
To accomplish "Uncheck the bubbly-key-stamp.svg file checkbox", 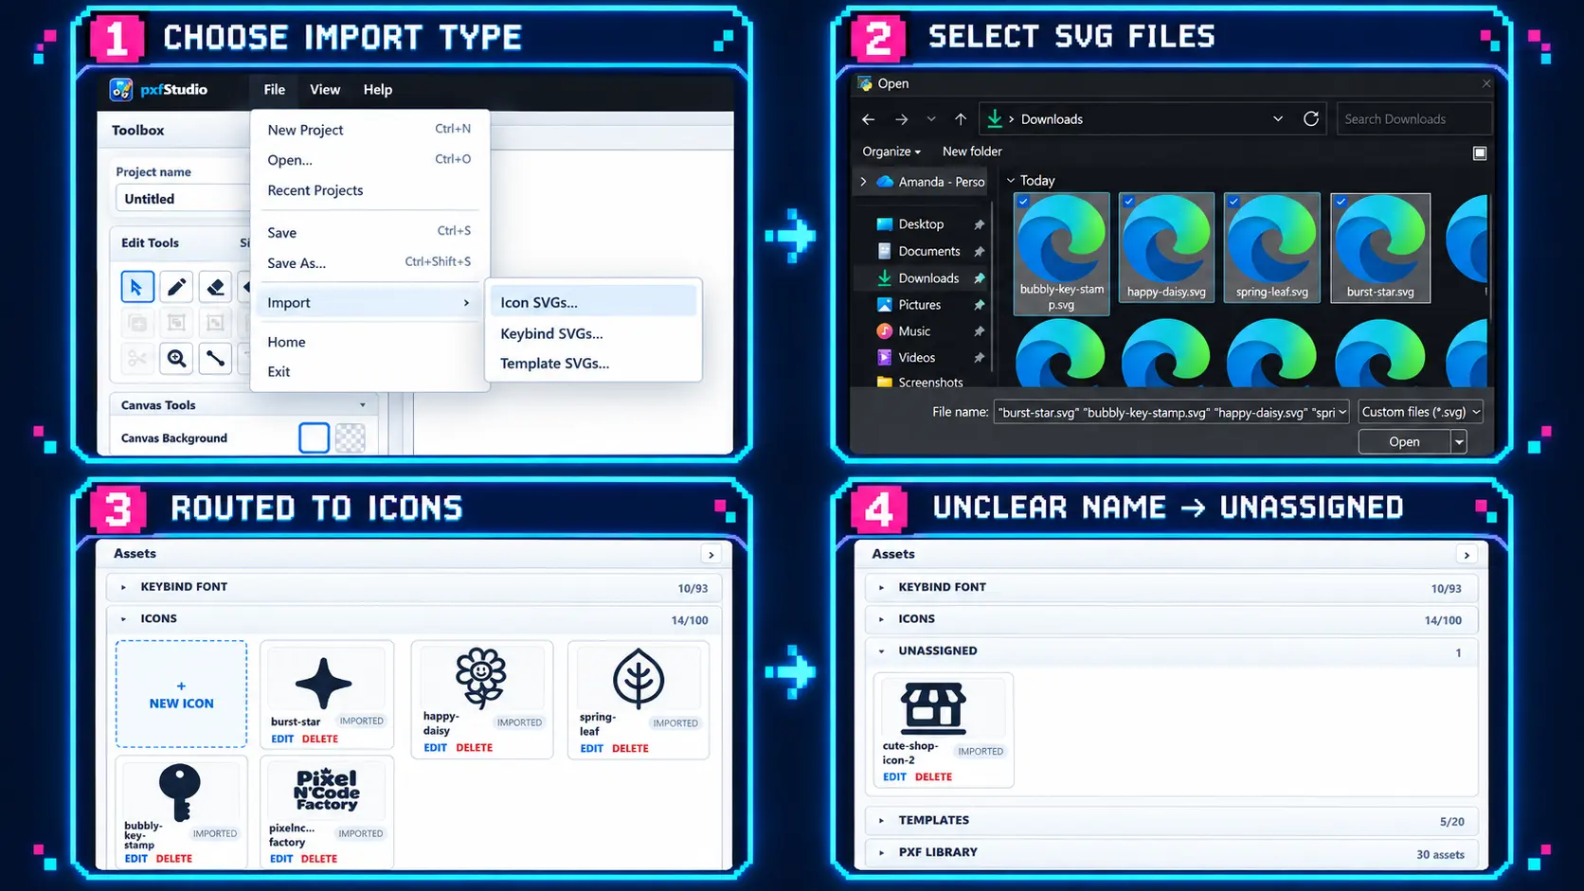I will (1023, 202).
